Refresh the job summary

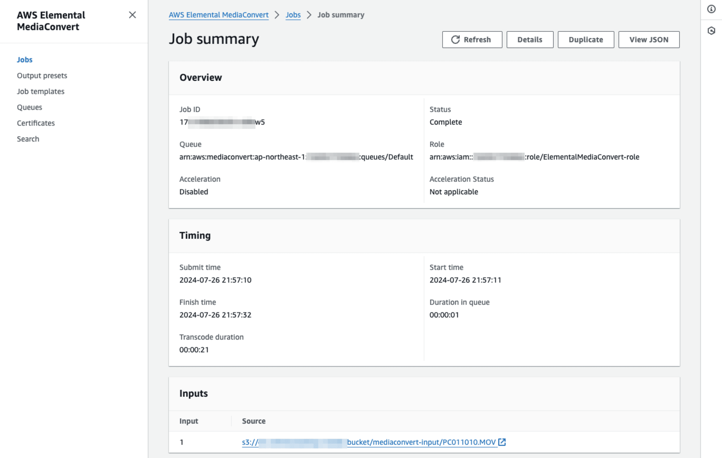tap(472, 39)
